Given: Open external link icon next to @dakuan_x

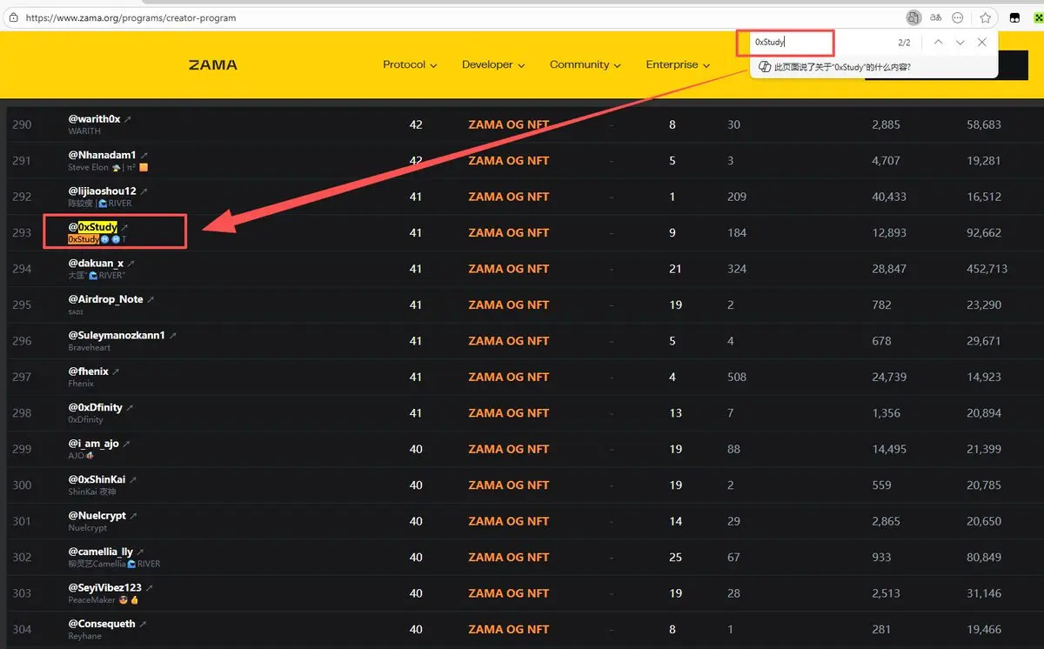Looking at the screenshot, I should (x=130, y=263).
